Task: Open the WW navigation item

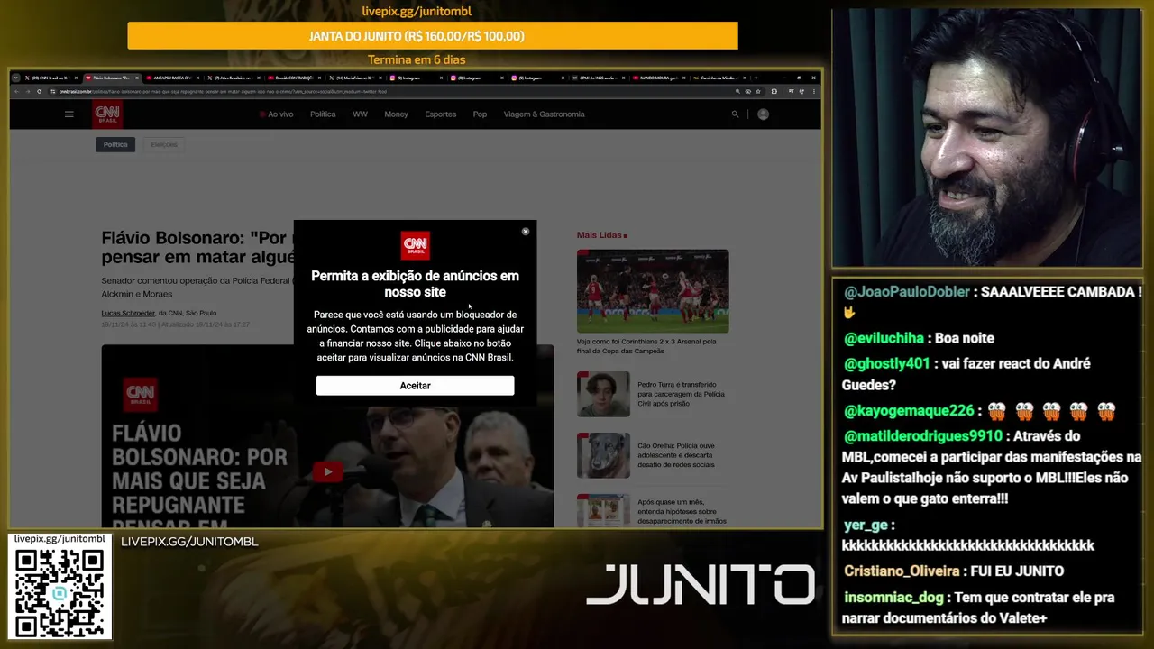Action: [360, 114]
